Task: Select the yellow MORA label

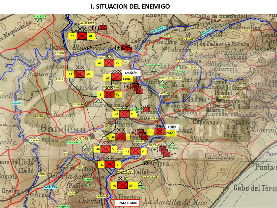Action: point(153,118)
